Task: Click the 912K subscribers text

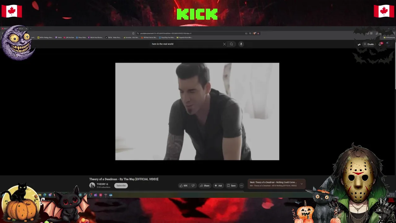Action: (103, 187)
